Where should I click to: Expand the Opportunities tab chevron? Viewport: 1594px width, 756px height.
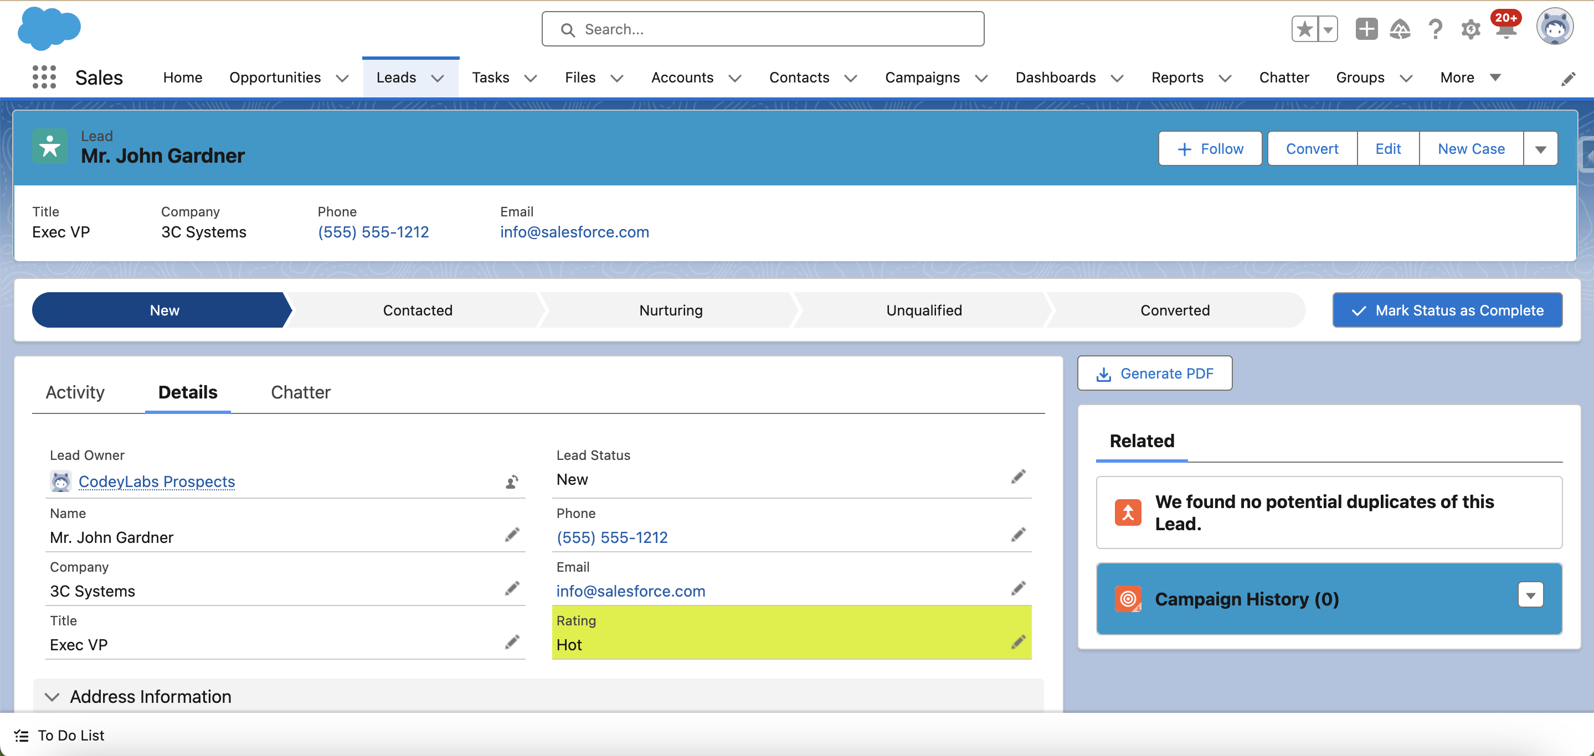pyautogui.click(x=342, y=78)
